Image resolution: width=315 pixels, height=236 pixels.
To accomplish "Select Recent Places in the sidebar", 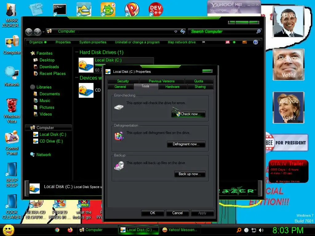I will (52, 74).
